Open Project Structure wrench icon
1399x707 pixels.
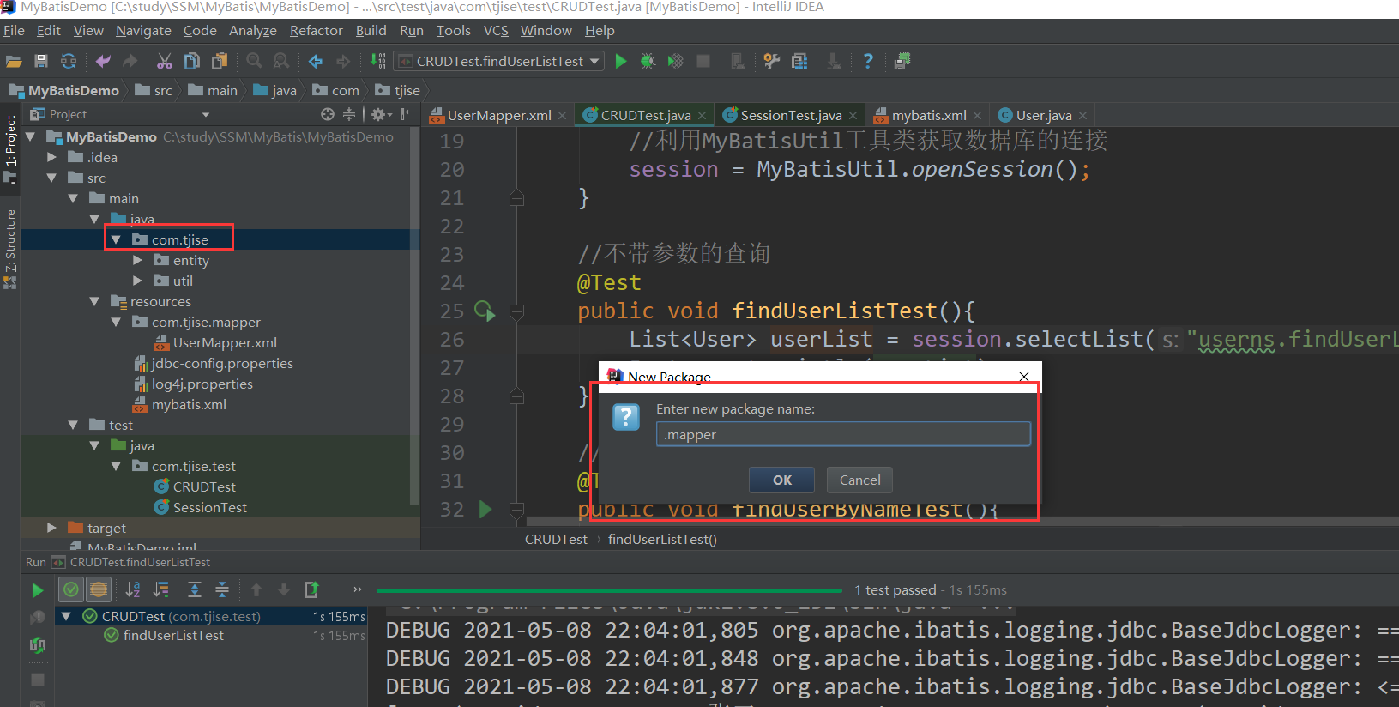[x=772, y=61]
